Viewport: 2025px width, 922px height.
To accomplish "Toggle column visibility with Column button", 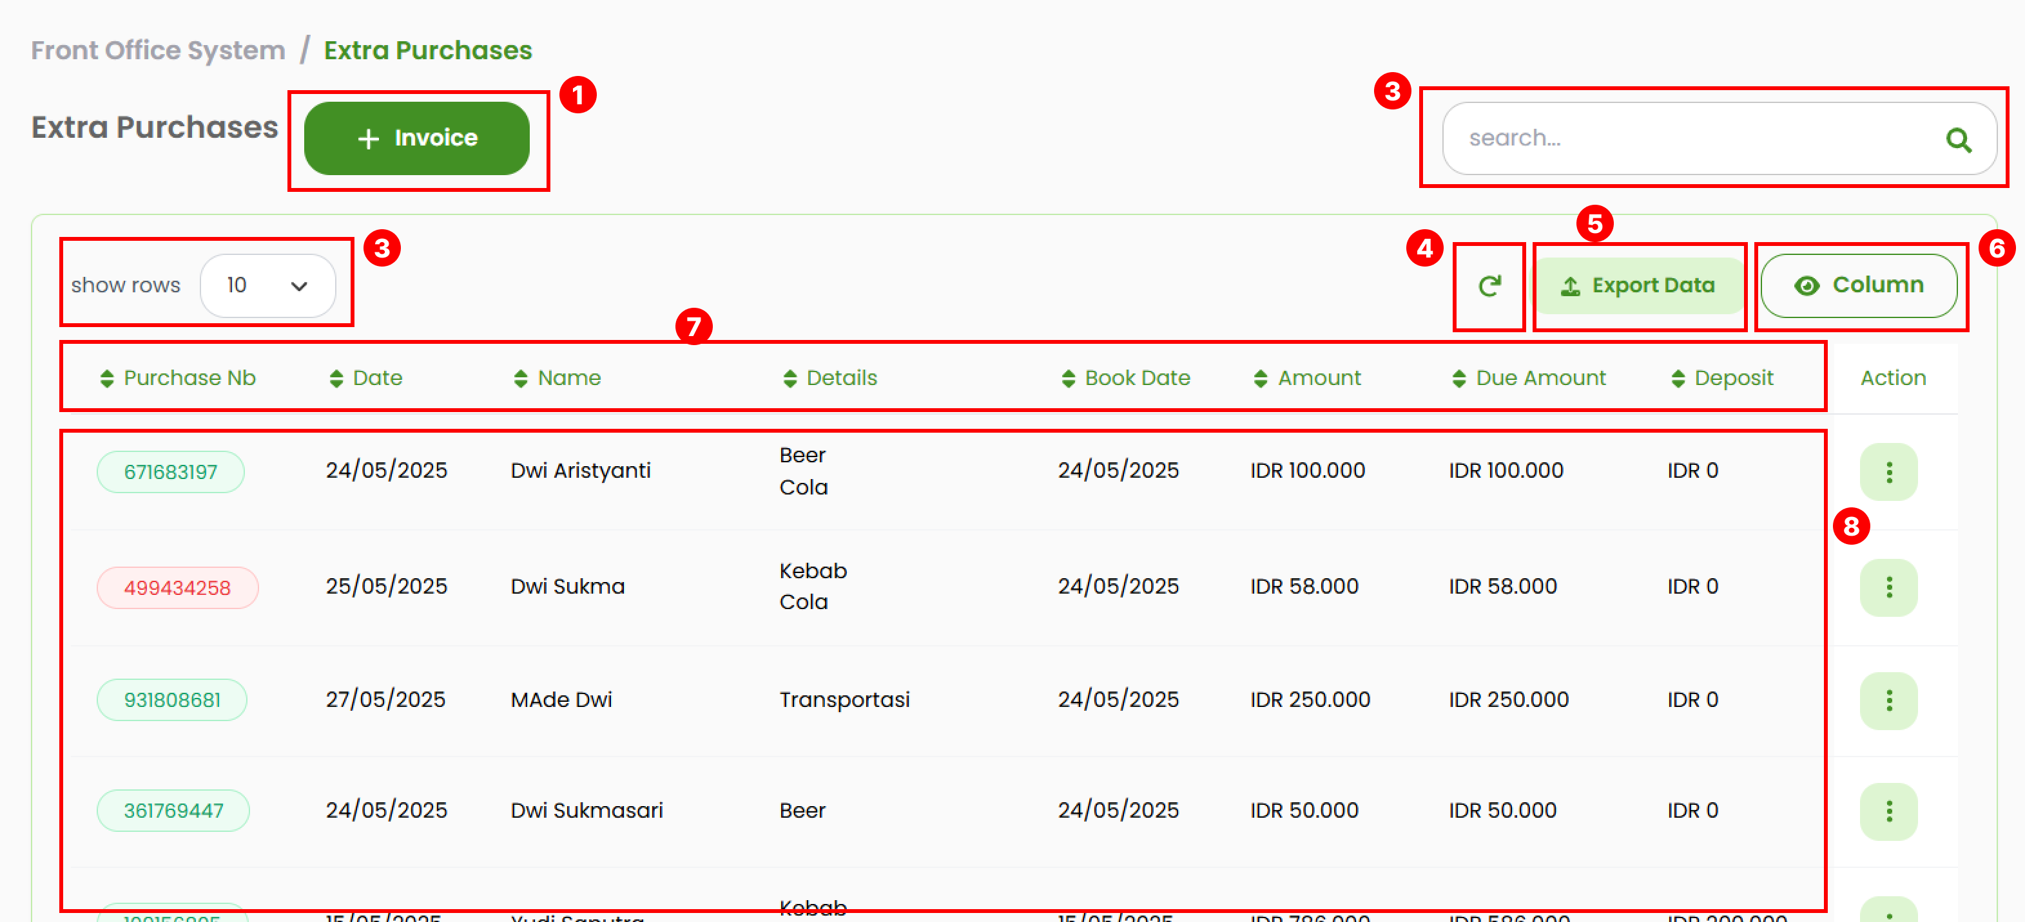I will 1858,286.
